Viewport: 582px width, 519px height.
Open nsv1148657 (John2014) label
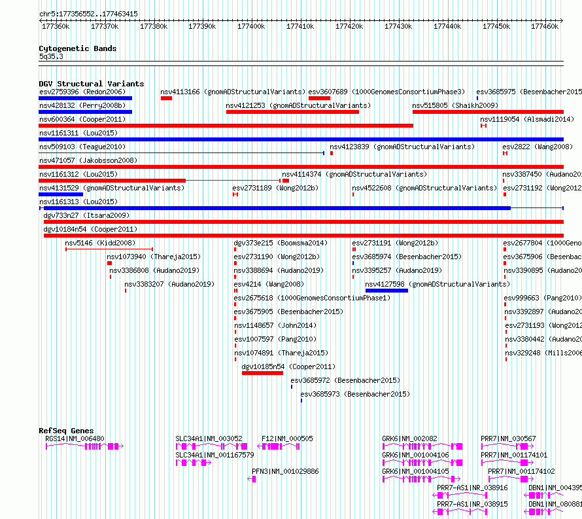pos(275,325)
